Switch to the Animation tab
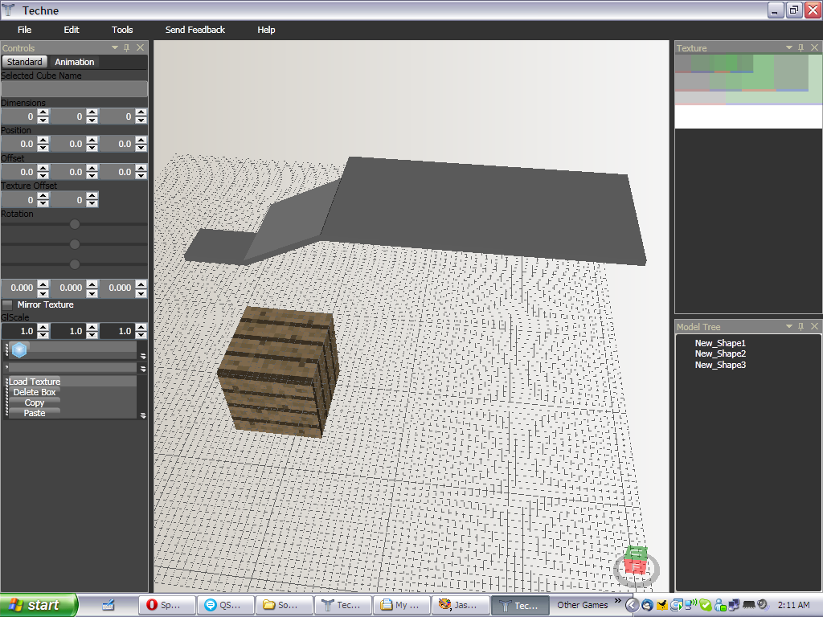The image size is (823, 617). (x=76, y=62)
